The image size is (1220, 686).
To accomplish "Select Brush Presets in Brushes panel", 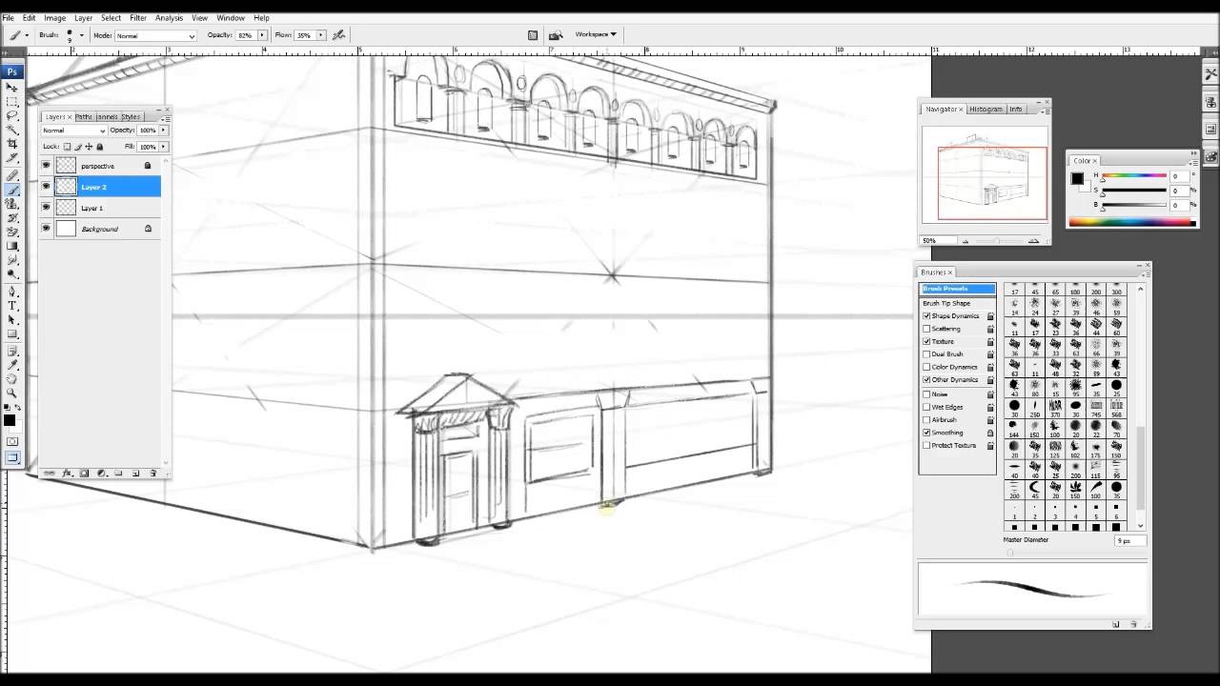I will click(x=958, y=289).
